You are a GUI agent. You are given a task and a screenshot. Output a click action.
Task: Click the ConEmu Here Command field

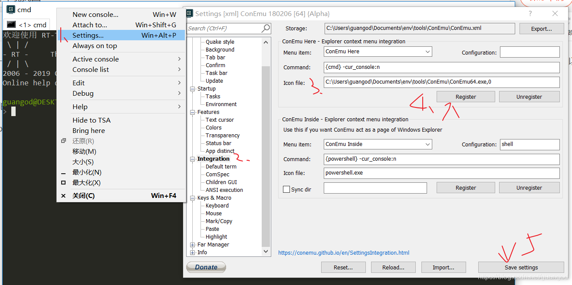pyautogui.click(x=442, y=67)
